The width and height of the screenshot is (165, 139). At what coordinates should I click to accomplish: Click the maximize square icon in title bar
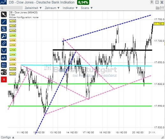pos(157,2)
